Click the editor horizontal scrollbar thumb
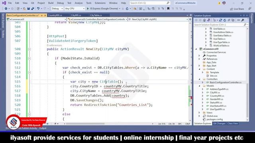The width and height of the screenshot is (255, 143). point(85,124)
